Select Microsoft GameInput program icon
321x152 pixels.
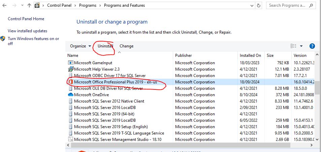[x=71, y=63]
